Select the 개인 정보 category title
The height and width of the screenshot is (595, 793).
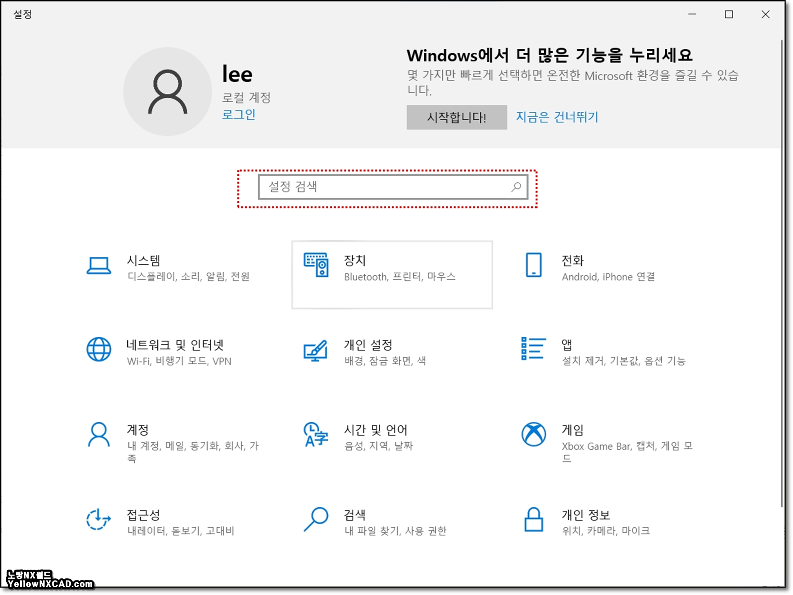point(585,514)
